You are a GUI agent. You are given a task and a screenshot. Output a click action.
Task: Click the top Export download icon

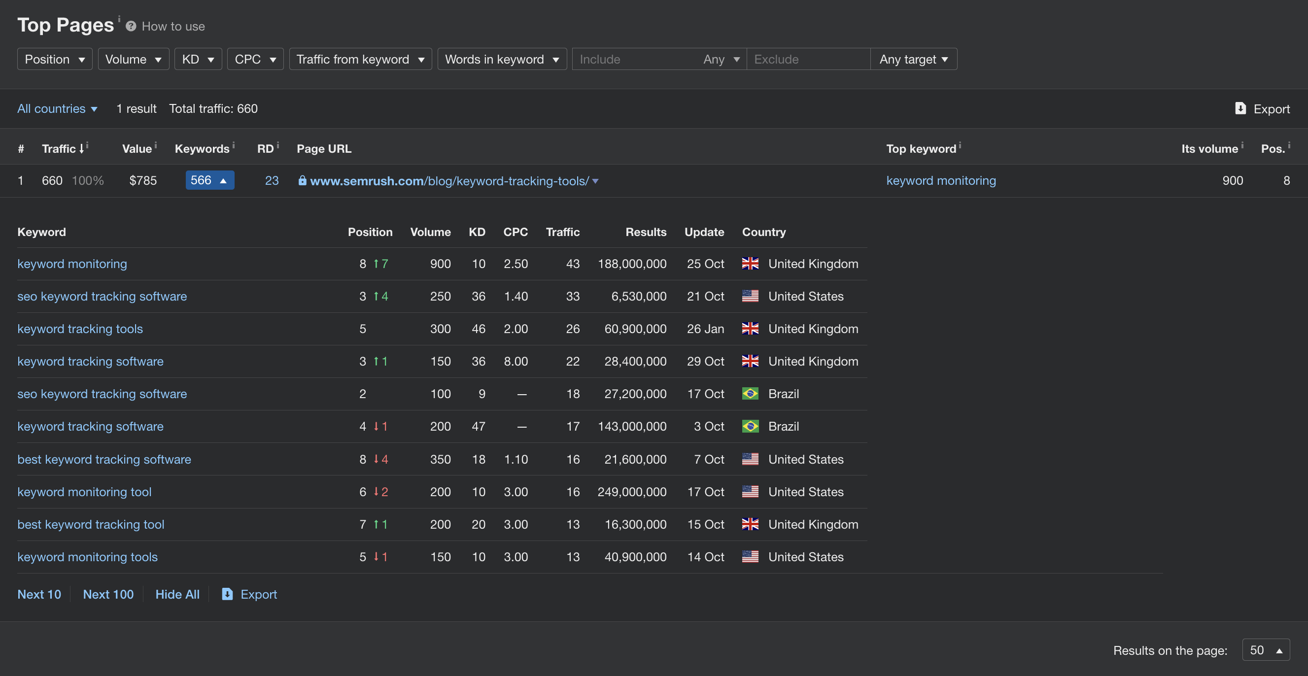point(1240,108)
